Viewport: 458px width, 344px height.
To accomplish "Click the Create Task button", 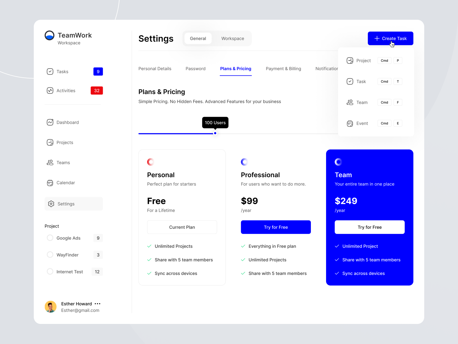I will (390, 38).
